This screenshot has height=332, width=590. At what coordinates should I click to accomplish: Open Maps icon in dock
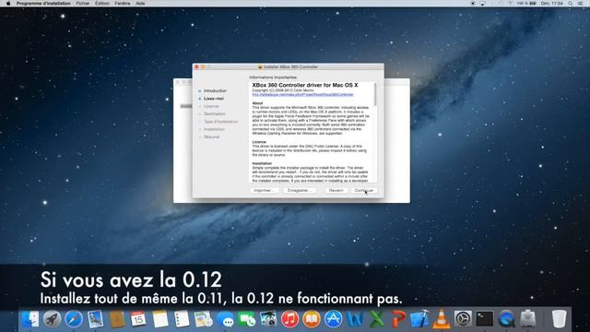tap(204, 319)
